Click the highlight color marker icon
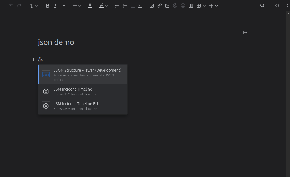 click(101, 6)
